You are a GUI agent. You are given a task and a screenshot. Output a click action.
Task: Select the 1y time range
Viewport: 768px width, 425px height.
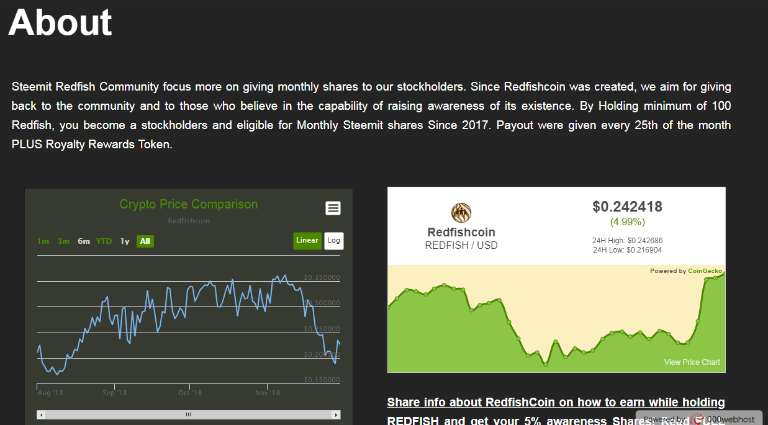[125, 241]
